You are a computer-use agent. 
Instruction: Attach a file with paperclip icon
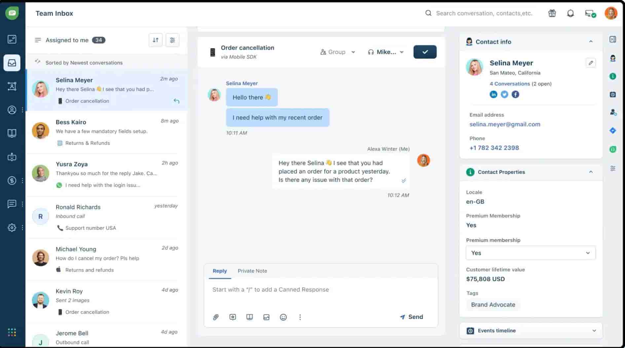pyautogui.click(x=216, y=317)
